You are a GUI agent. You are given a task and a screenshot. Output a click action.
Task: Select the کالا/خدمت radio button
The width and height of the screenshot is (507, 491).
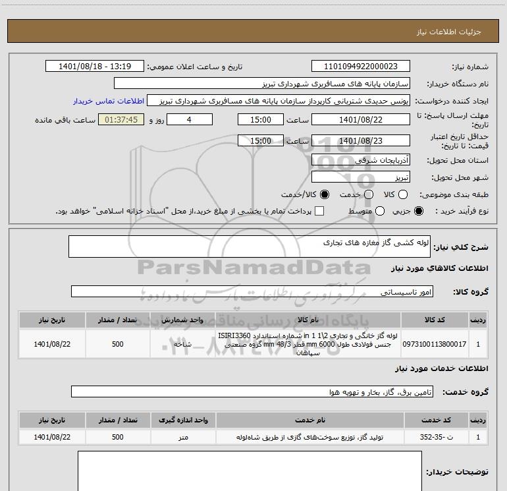point(325,194)
